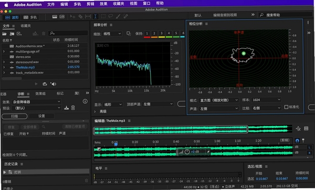Click the marker pin icon beside timeline
Screen dimensions: 315x190
[x=303, y=141]
